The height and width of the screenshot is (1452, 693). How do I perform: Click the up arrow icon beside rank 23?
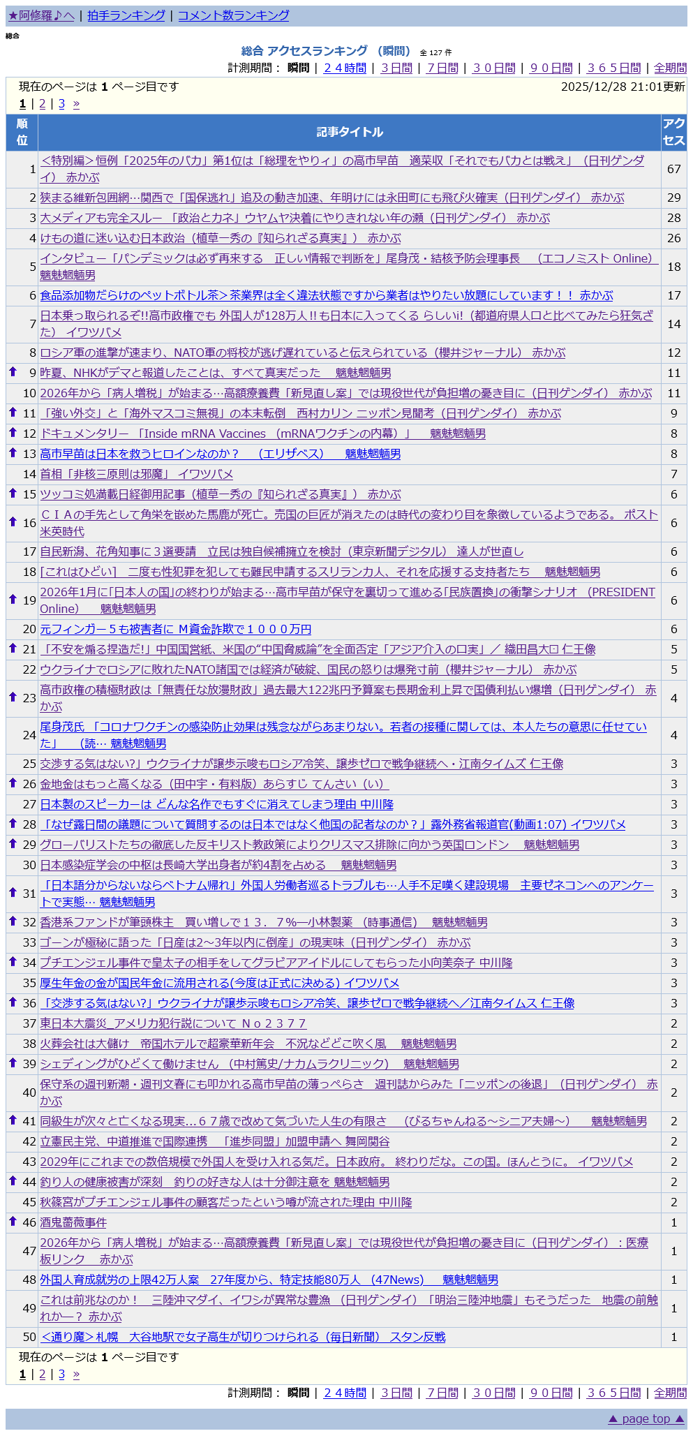13,697
